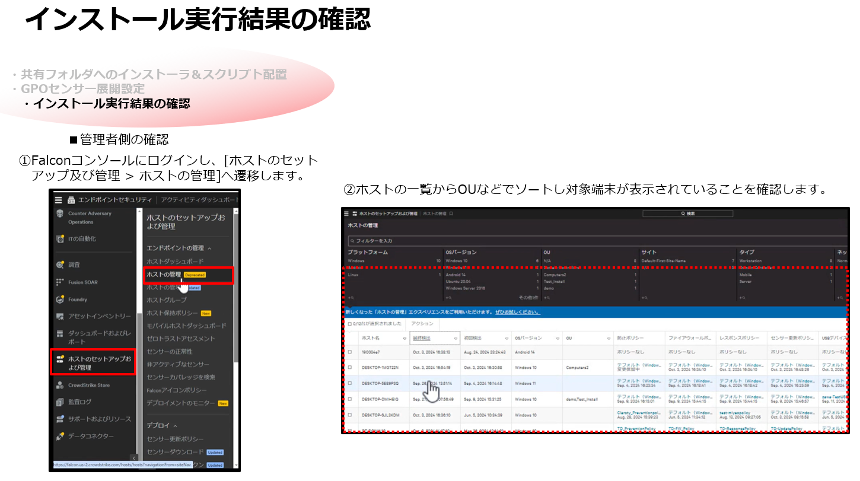Viewport: 860px width, 481px height.
Task: Toggle the select-all hosts checkbox
Action: coord(349,324)
